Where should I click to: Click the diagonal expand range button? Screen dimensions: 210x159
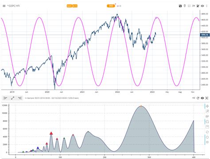[12, 98]
